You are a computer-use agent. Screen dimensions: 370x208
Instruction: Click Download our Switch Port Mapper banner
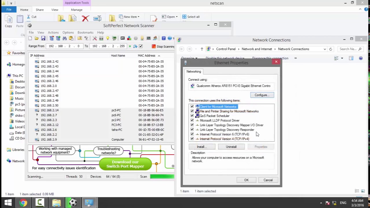click(125, 164)
